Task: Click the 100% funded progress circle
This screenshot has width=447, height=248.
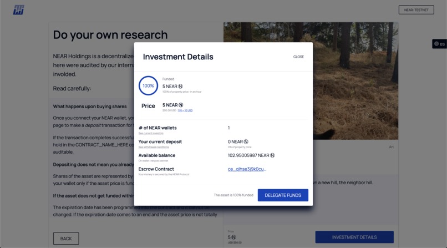Action: 148,85
